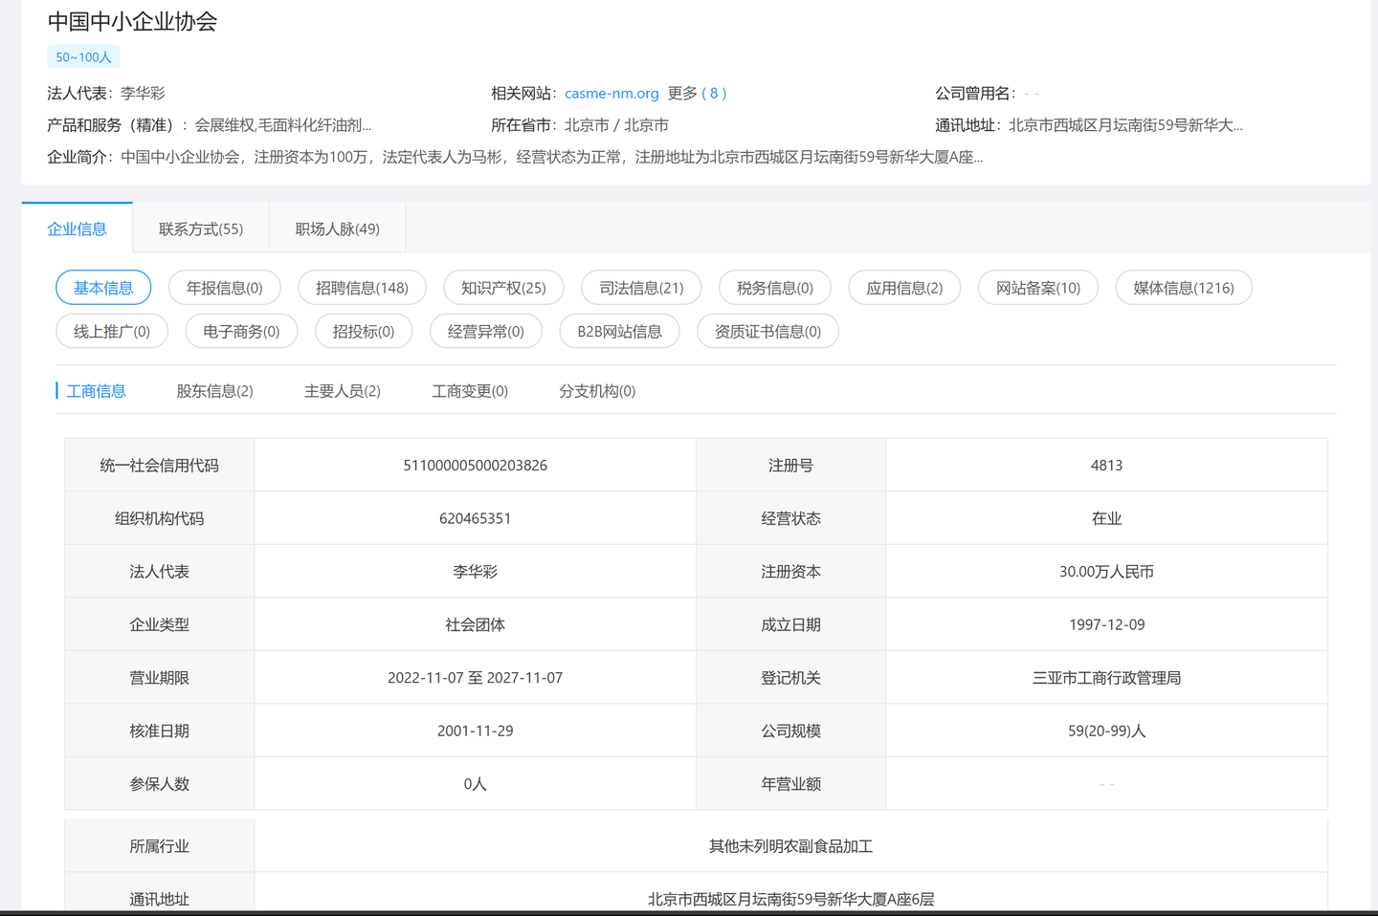
Task: Click the header 通讯地址 truncated value
Action: [1125, 125]
